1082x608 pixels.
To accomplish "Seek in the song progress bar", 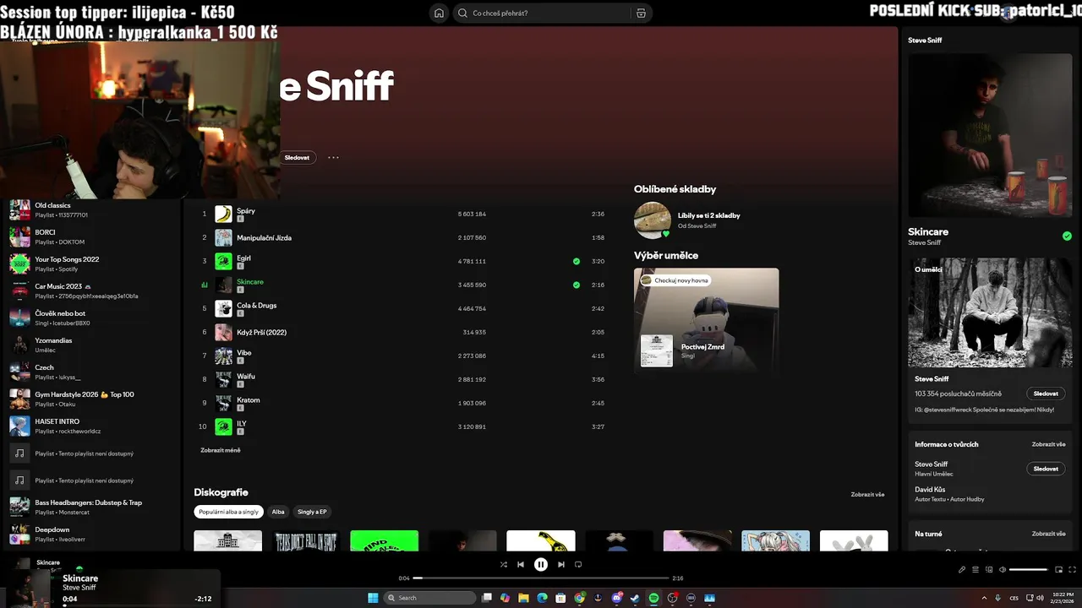I will 541,578.
